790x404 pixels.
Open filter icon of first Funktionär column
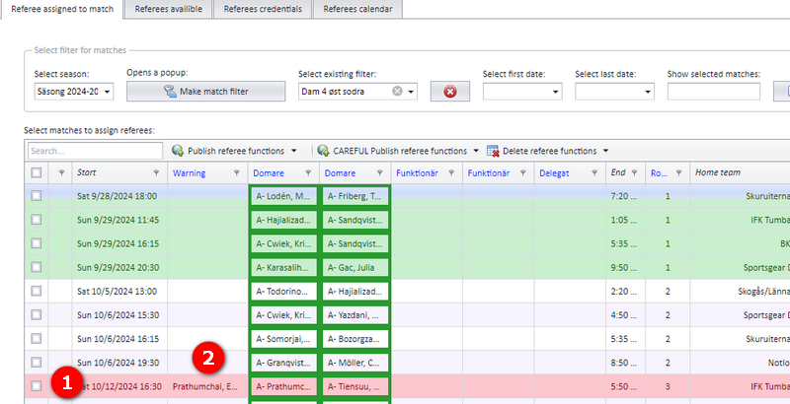pyautogui.click(x=451, y=172)
